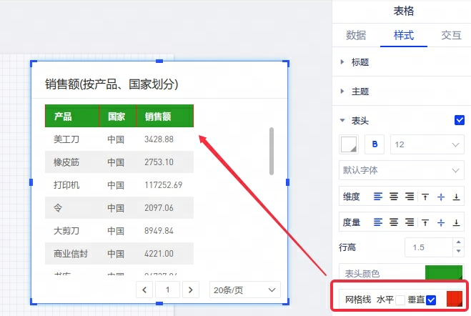
Task: Set 度量 vertical alignment to bottom
Action: 457,222
